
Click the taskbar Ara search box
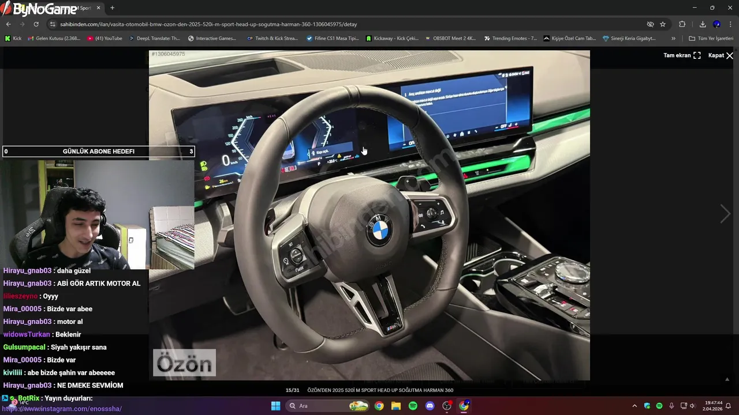pyautogui.click(x=328, y=406)
